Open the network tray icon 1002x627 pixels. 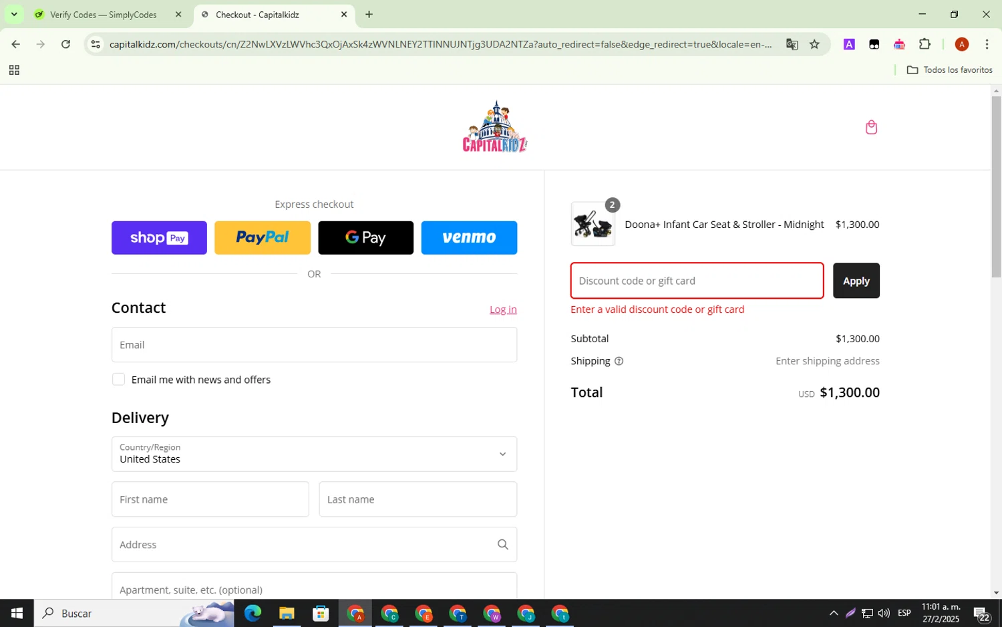(867, 613)
